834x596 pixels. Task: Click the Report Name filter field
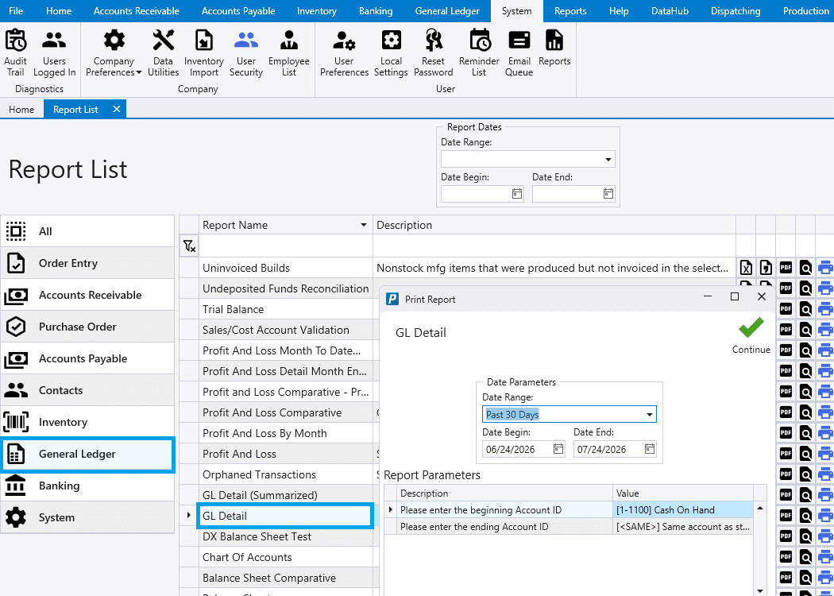(286, 246)
